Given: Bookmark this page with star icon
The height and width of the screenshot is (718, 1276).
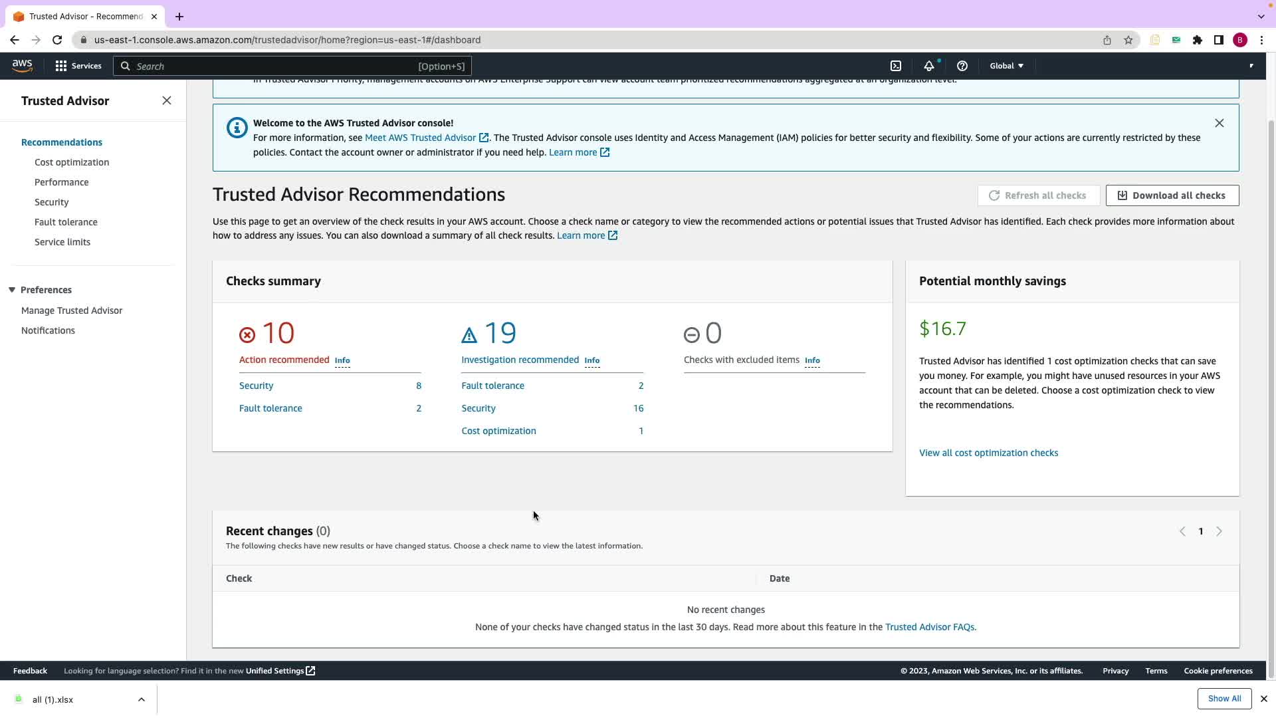Looking at the screenshot, I should click(x=1128, y=40).
